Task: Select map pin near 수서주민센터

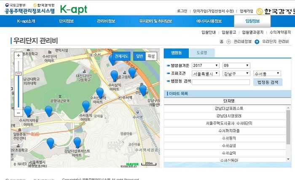Action: [x=143, y=90]
